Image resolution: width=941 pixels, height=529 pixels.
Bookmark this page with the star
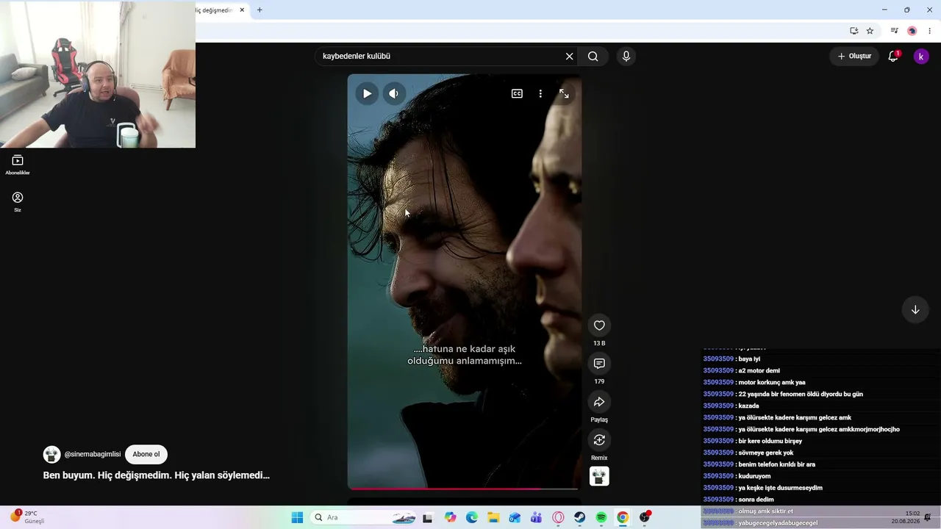(870, 31)
